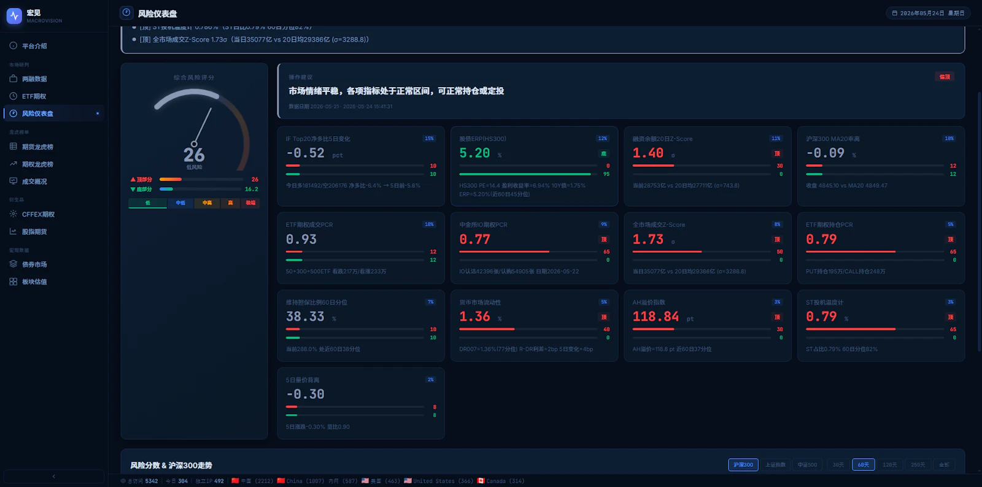Click the green down-triangle beside 底部分
982x487 pixels.
[133, 189]
